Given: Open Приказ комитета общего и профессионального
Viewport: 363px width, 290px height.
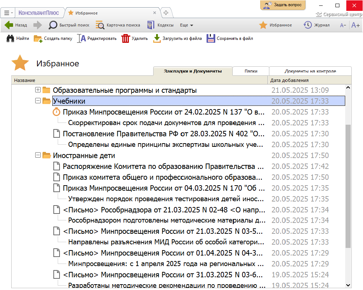Looking at the screenshot, I should click(x=163, y=177).
